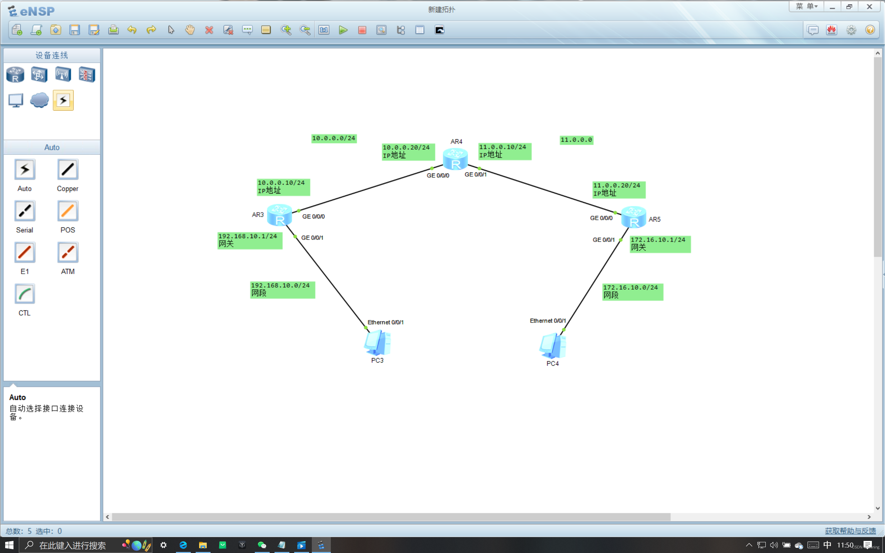Open the 菜单 dropdown menu
This screenshot has width=885, height=553.
807,6
